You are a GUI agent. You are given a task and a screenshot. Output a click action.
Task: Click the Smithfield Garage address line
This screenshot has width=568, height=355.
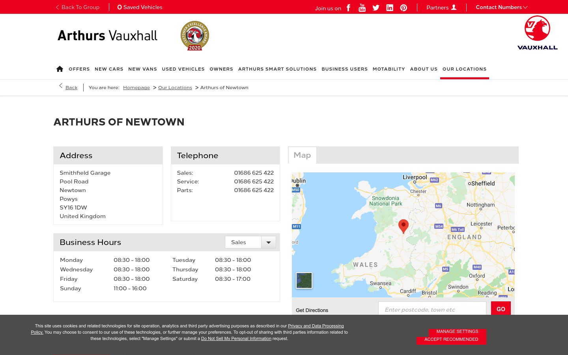tap(85, 173)
